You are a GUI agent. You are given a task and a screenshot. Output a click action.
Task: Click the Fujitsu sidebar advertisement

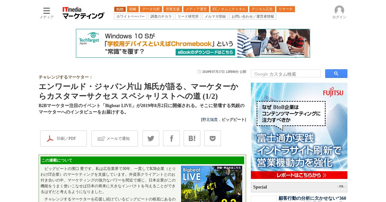pyautogui.click(x=299, y=131)
